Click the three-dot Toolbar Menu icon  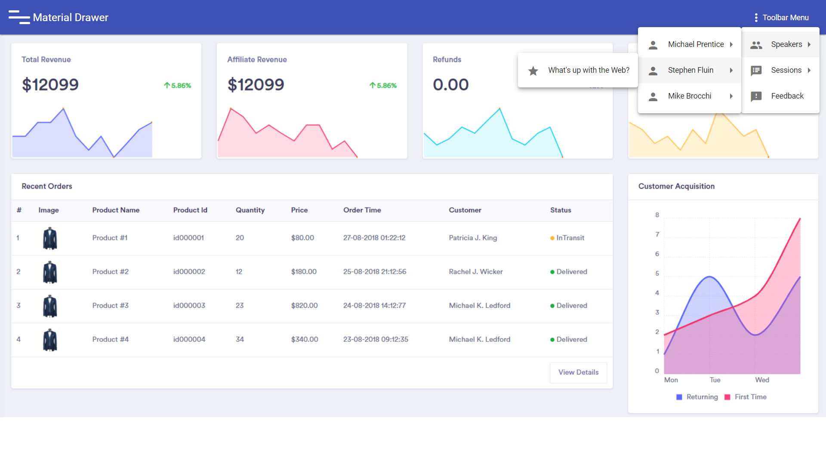click(x=756, y=18)
